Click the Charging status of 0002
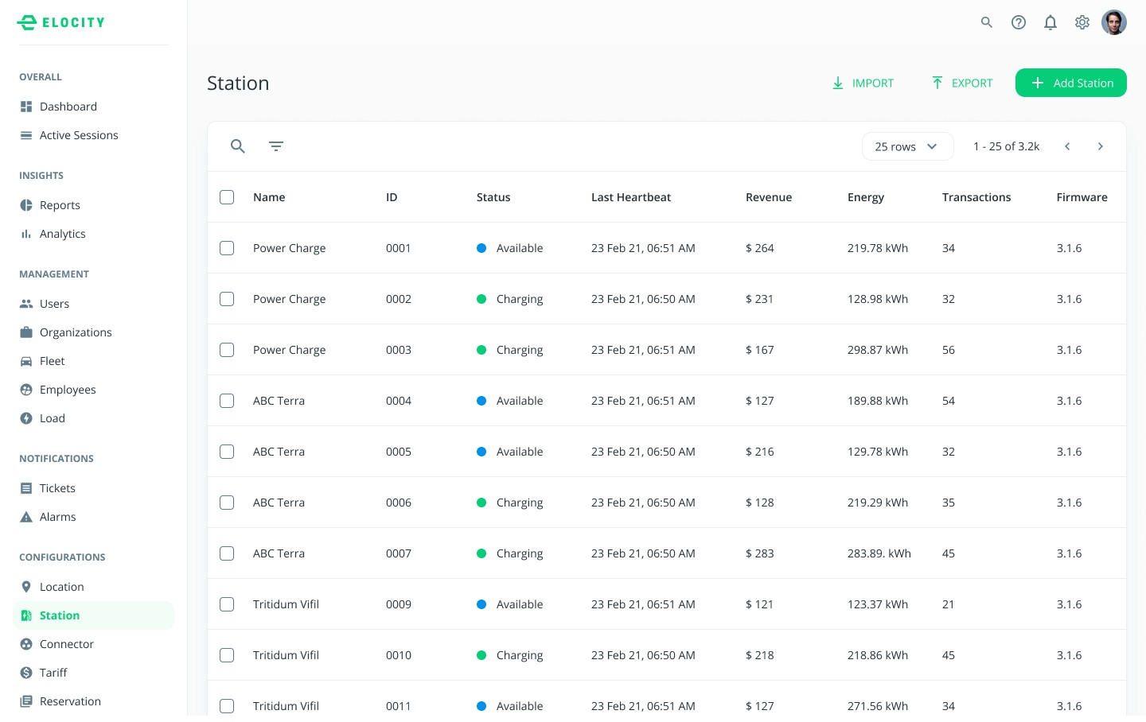Image resolution: width=1146 pixels, height=722 pixels. 510,299
